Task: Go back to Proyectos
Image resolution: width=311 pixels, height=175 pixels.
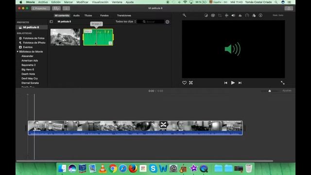Action: [x=40, y=8]
